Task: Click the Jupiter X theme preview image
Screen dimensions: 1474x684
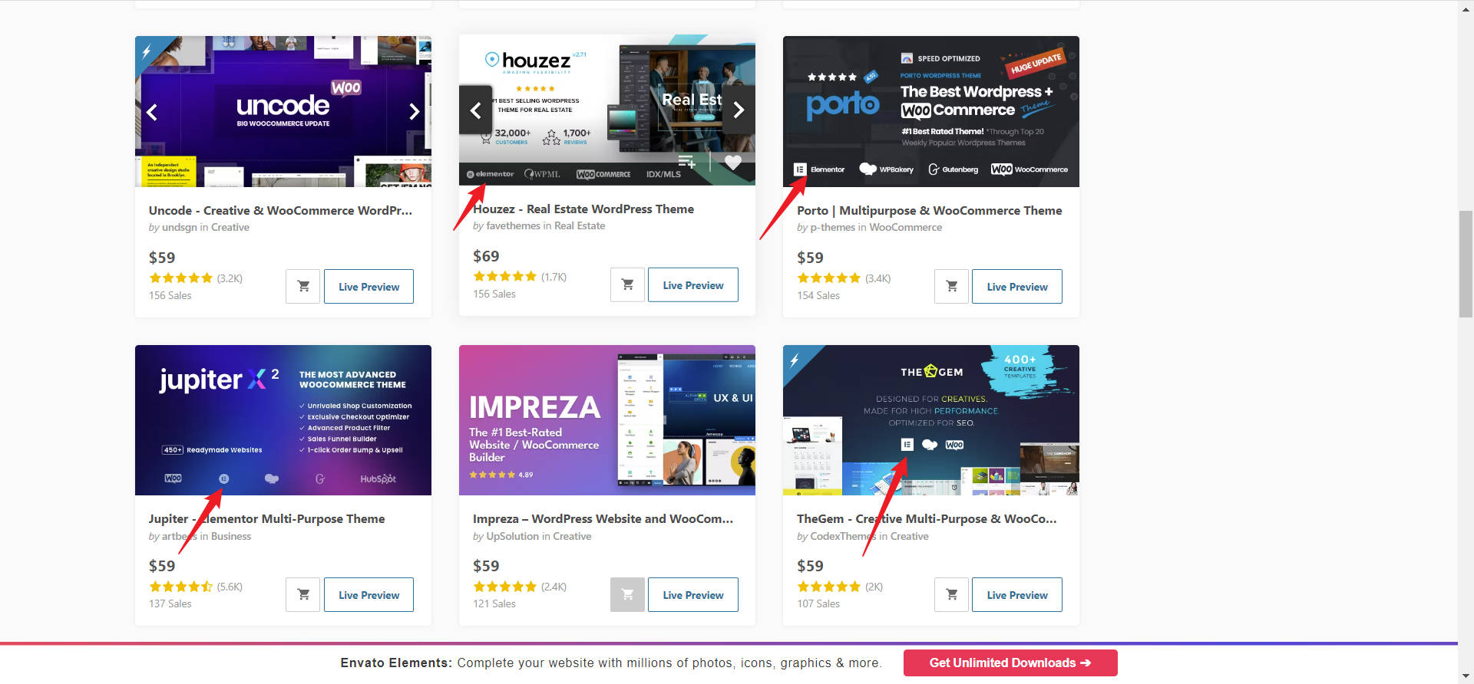Action: click(283, 420)
